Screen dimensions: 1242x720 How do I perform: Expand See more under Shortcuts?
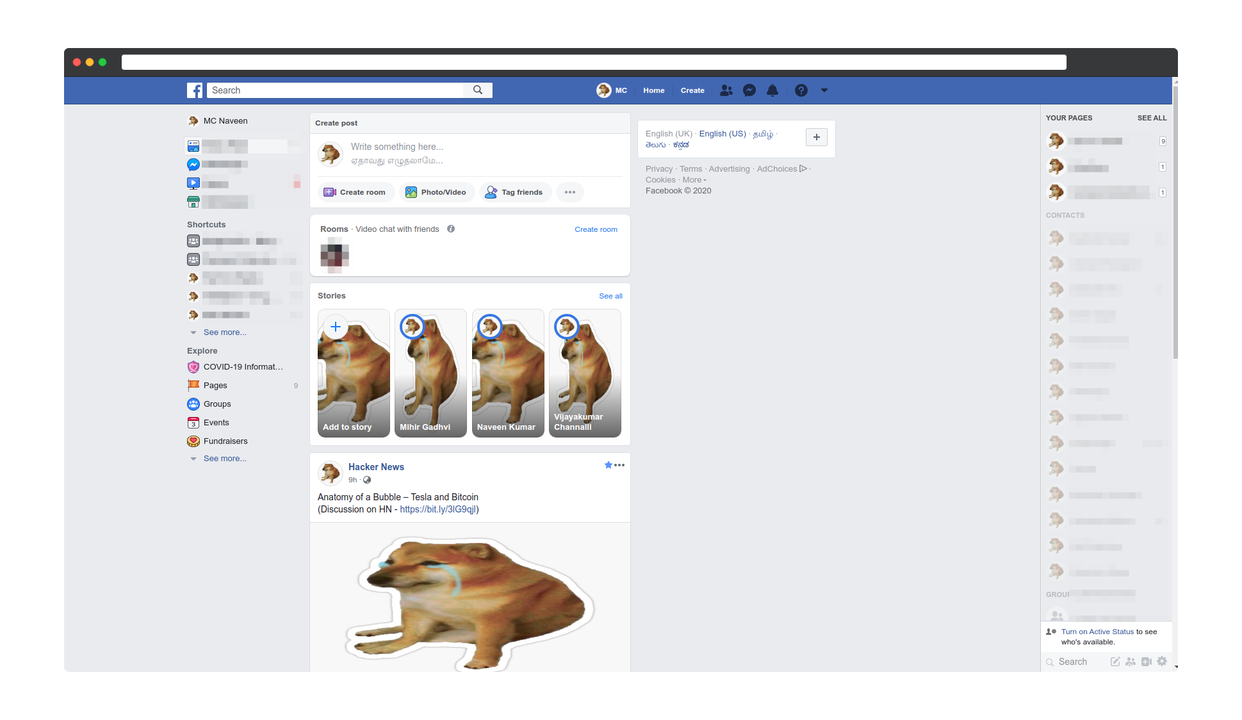tap(224, 332)
